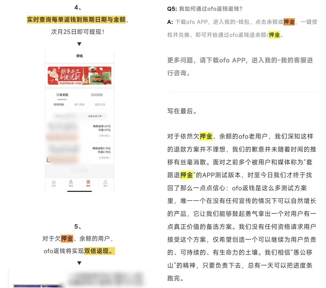Open 订单详情 for the 1.57元 order

point(105,136)
